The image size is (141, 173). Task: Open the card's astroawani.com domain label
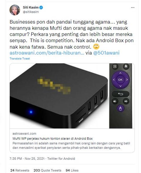click(x=24, y=134)
